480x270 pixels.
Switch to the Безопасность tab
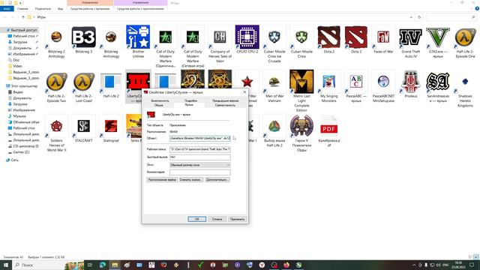[160, 100]
